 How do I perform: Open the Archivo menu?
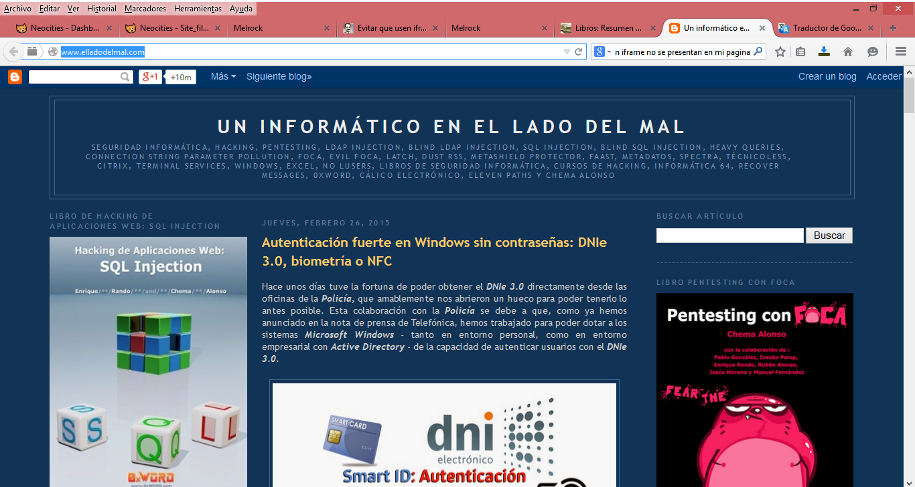coord(17,9)
